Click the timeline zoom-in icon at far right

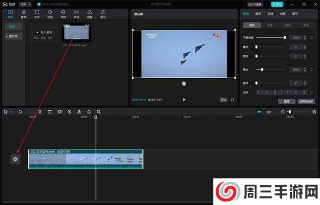pos(314,112)
